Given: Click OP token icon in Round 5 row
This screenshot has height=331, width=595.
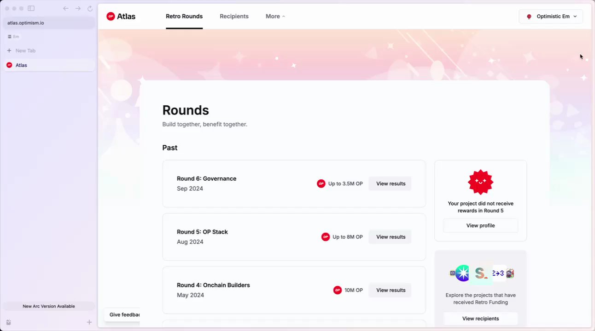Looking at the screenshot, I should coord(326,237).
